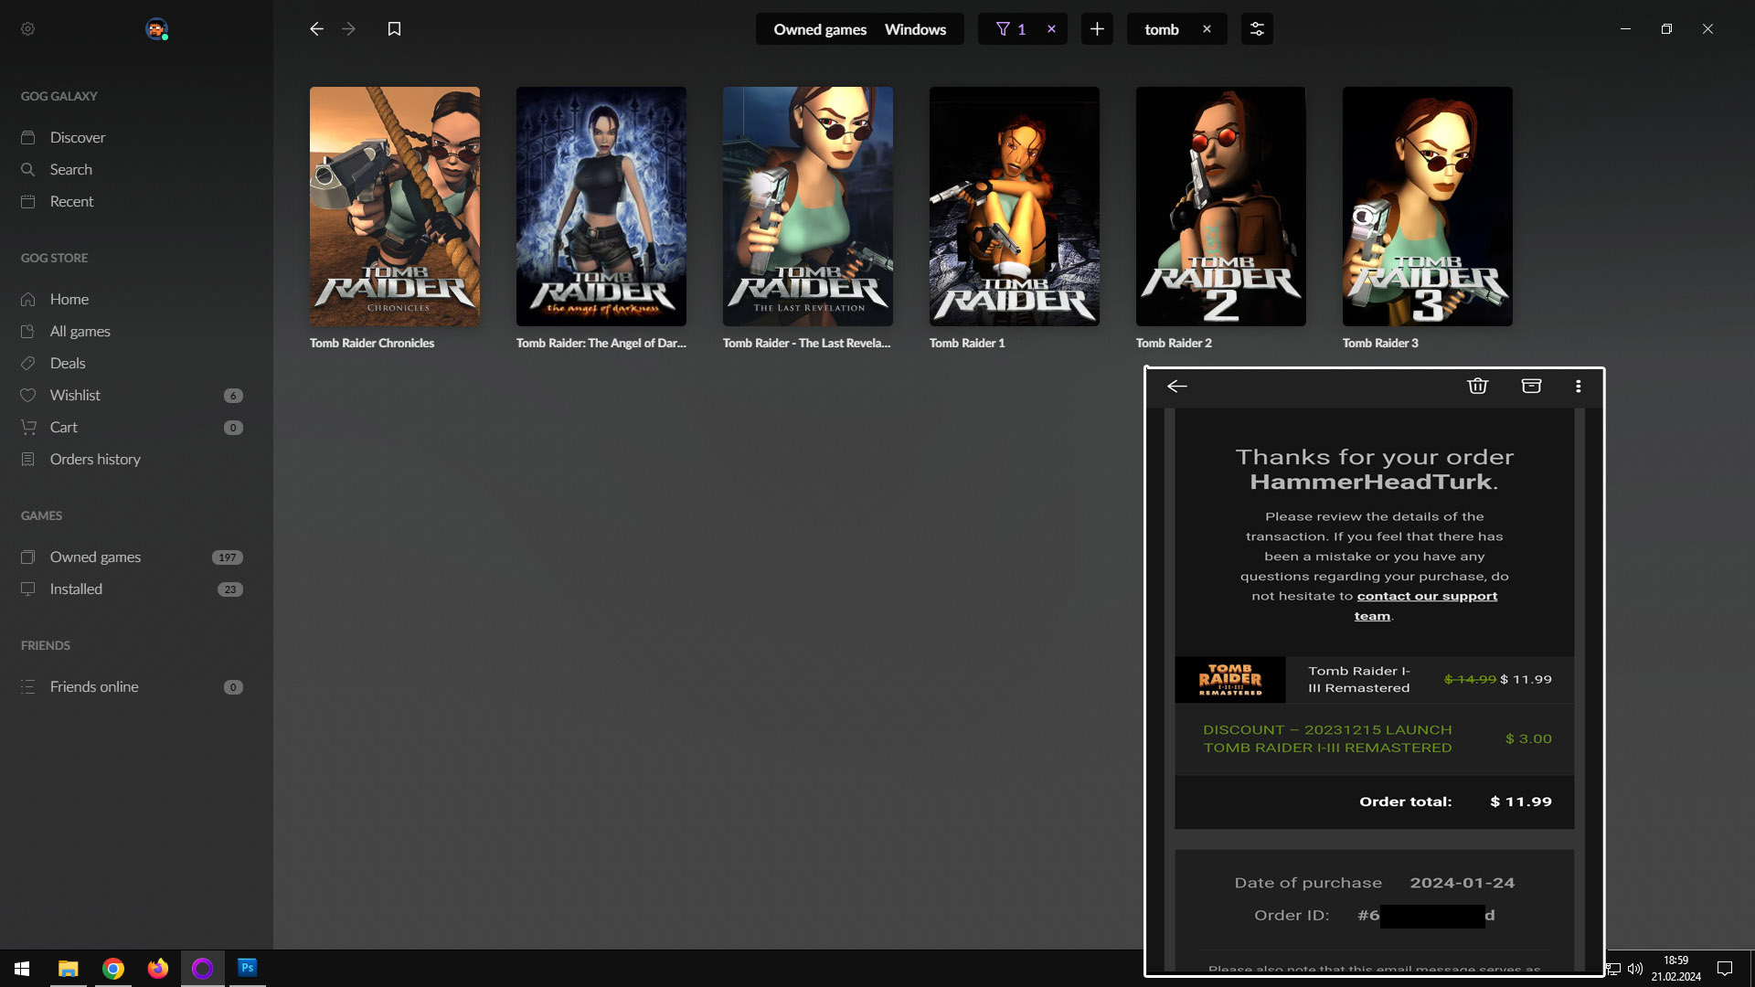Open Chrome from the taskbar

coord(113,969)
